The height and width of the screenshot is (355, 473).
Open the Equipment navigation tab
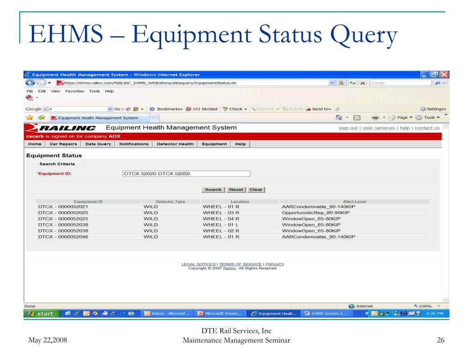coord(214,144)
